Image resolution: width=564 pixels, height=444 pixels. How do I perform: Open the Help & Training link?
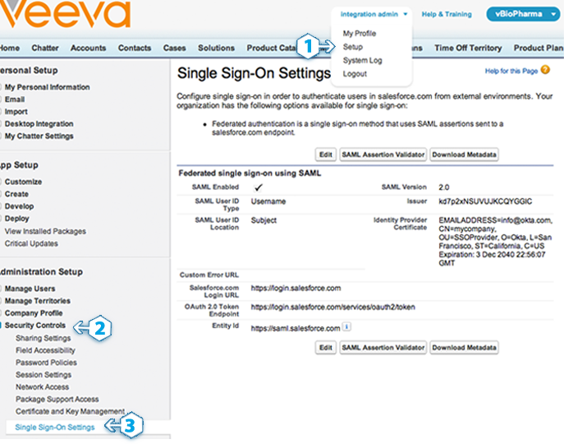pyautogui.click(x=446, y=14)
